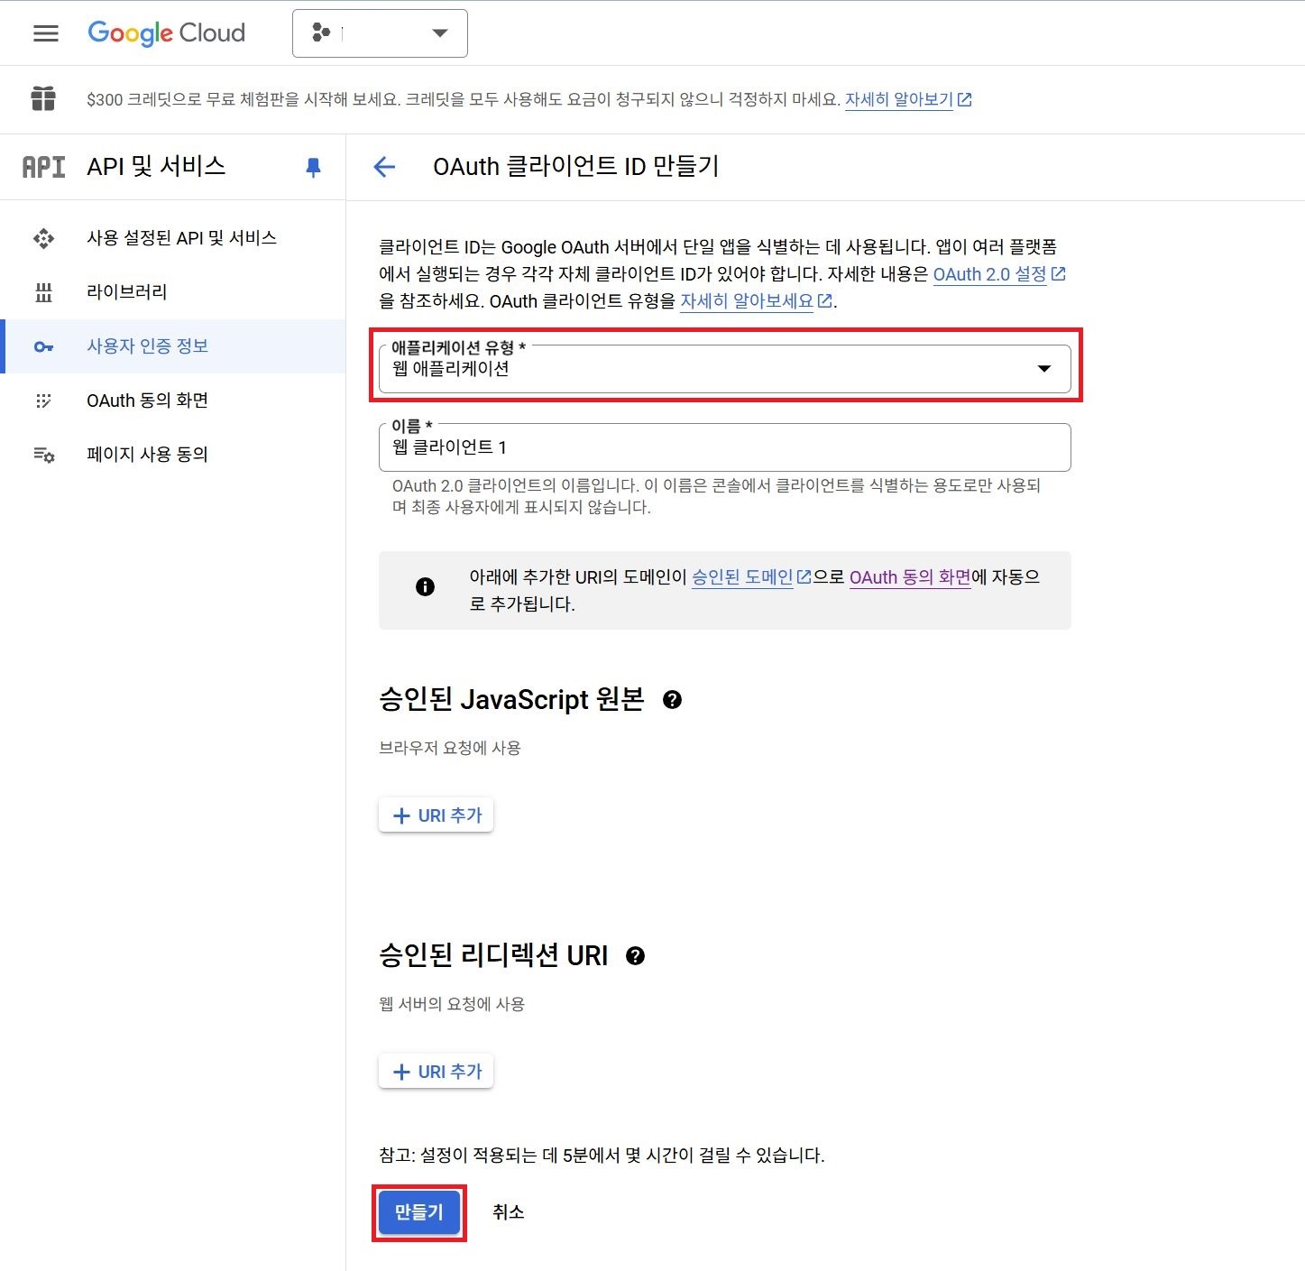The image size is (1305, 1271).
Task: Go back using the left arrow
Action: point(384,167)
